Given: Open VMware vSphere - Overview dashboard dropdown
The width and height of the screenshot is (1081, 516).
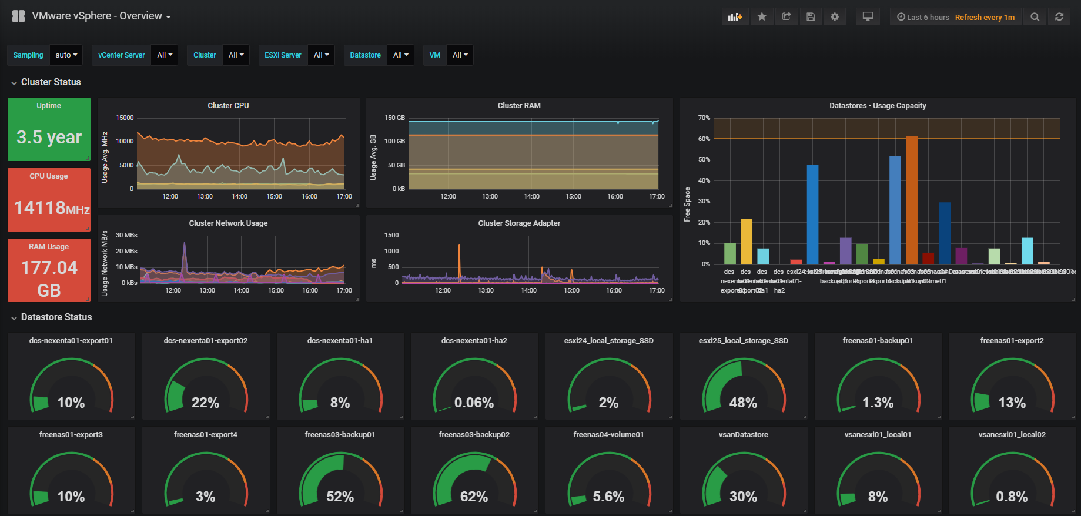Looking at the screenshot, I should [101, 16].
